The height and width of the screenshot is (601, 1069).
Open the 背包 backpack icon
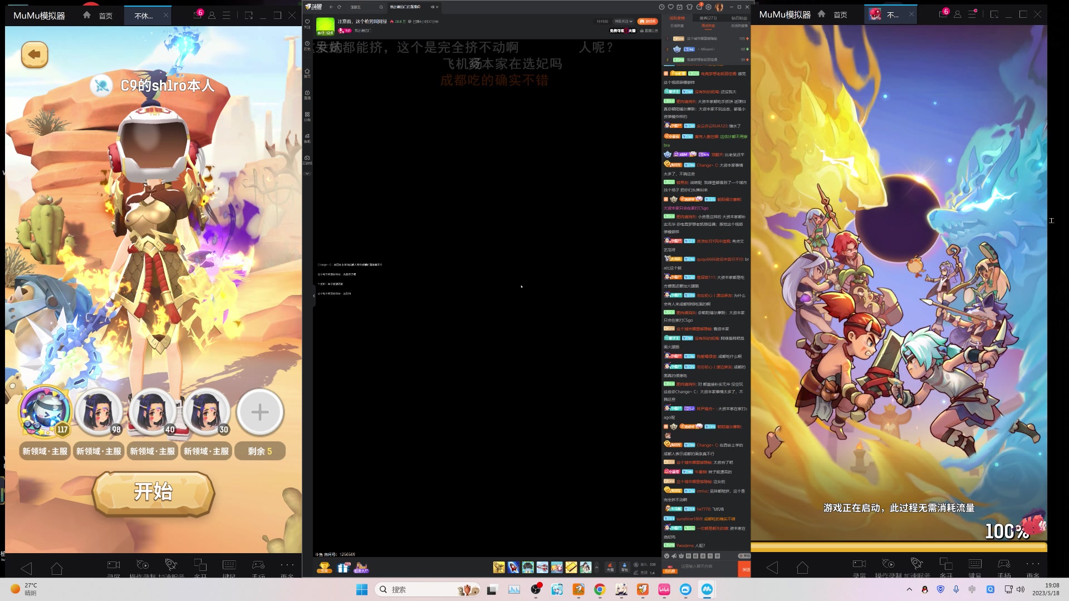click(624, 568)
